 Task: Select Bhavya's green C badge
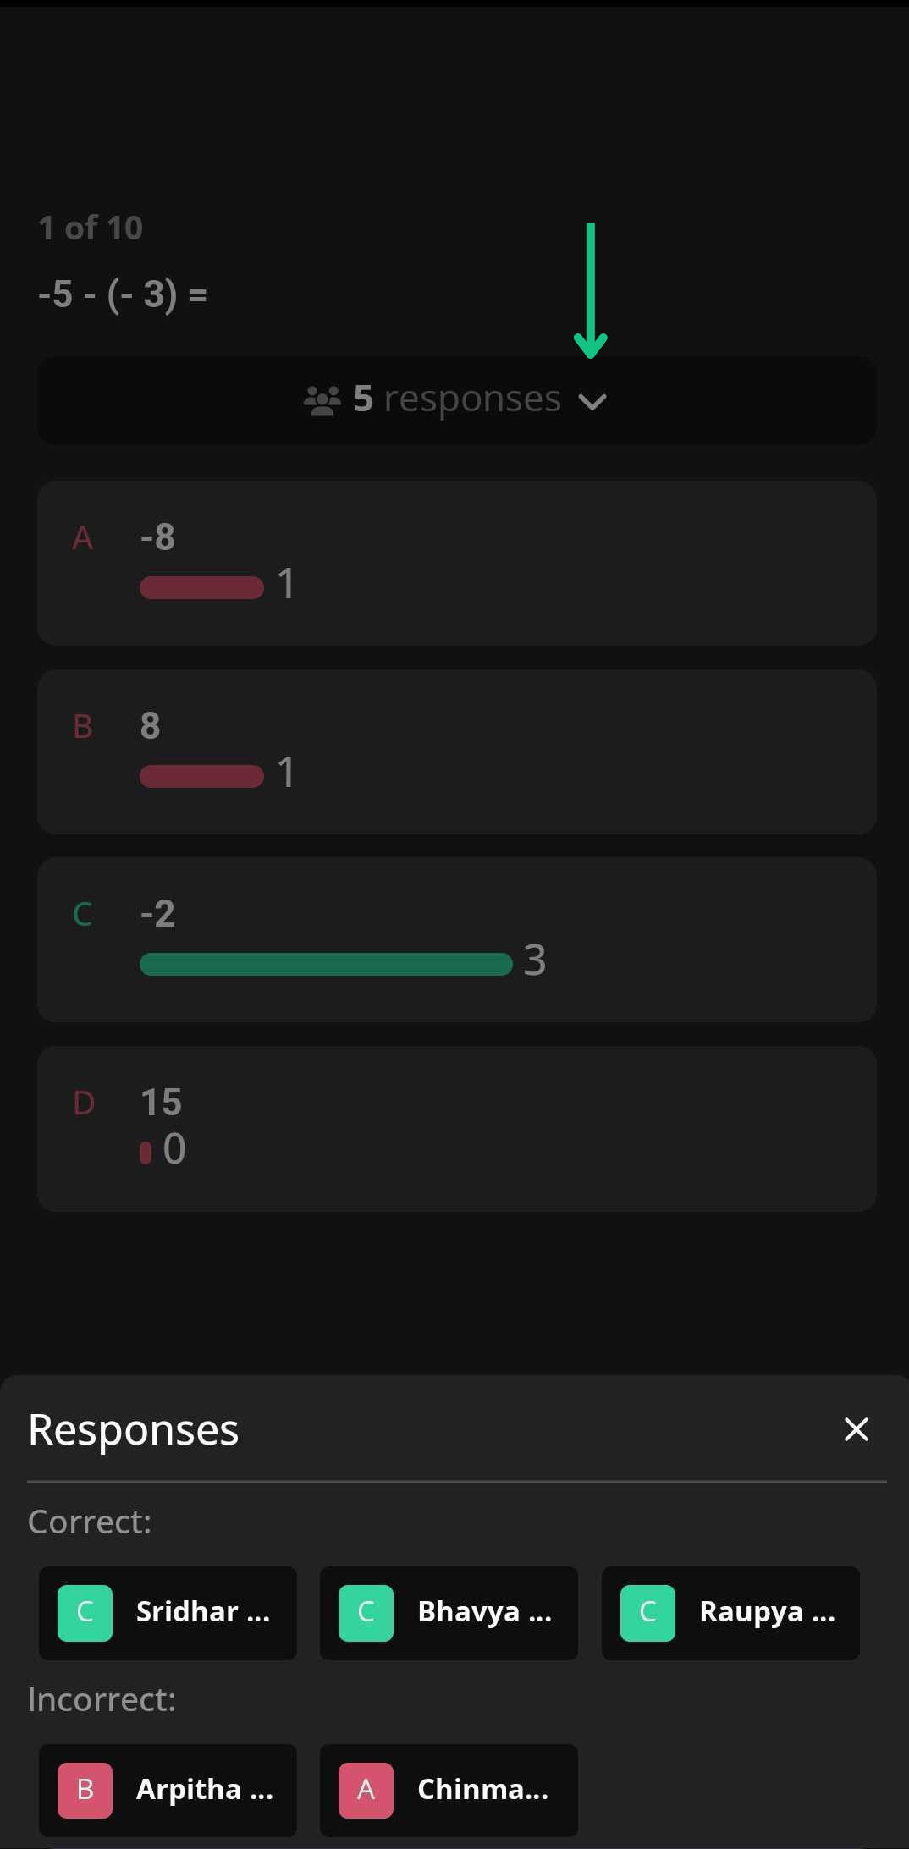(x=366, y=1613)
